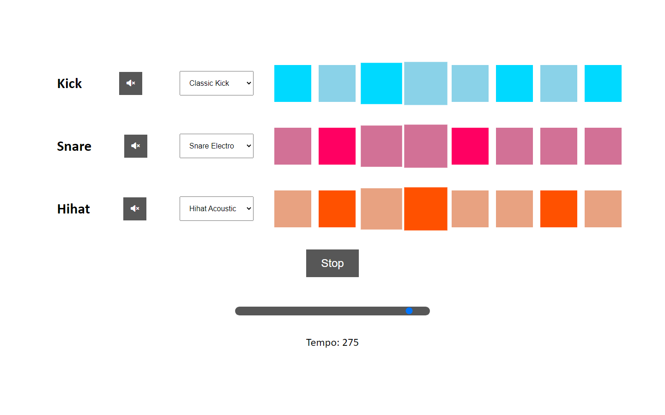Mute the Snare track

136,146
